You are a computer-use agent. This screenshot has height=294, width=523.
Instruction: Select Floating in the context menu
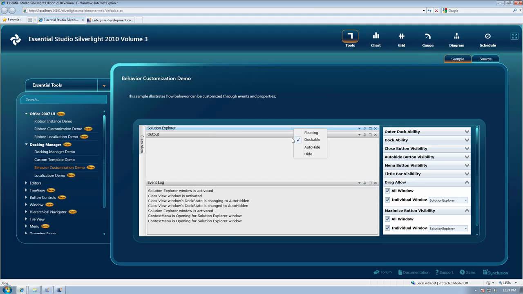(x=311, y=133)
